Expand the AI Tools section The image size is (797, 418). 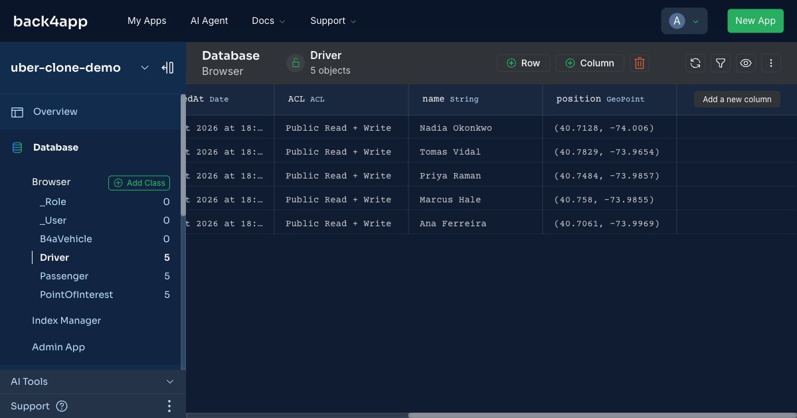[x=93, y=382]
